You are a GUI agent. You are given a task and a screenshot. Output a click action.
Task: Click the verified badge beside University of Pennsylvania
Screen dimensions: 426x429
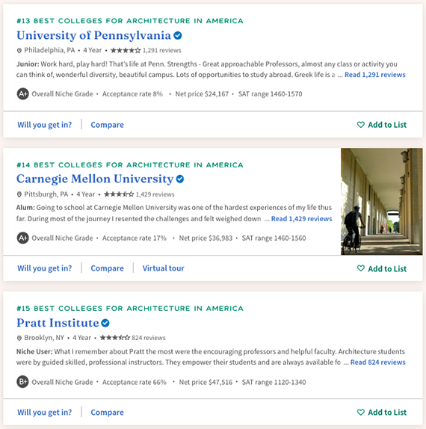pos(178,36)
